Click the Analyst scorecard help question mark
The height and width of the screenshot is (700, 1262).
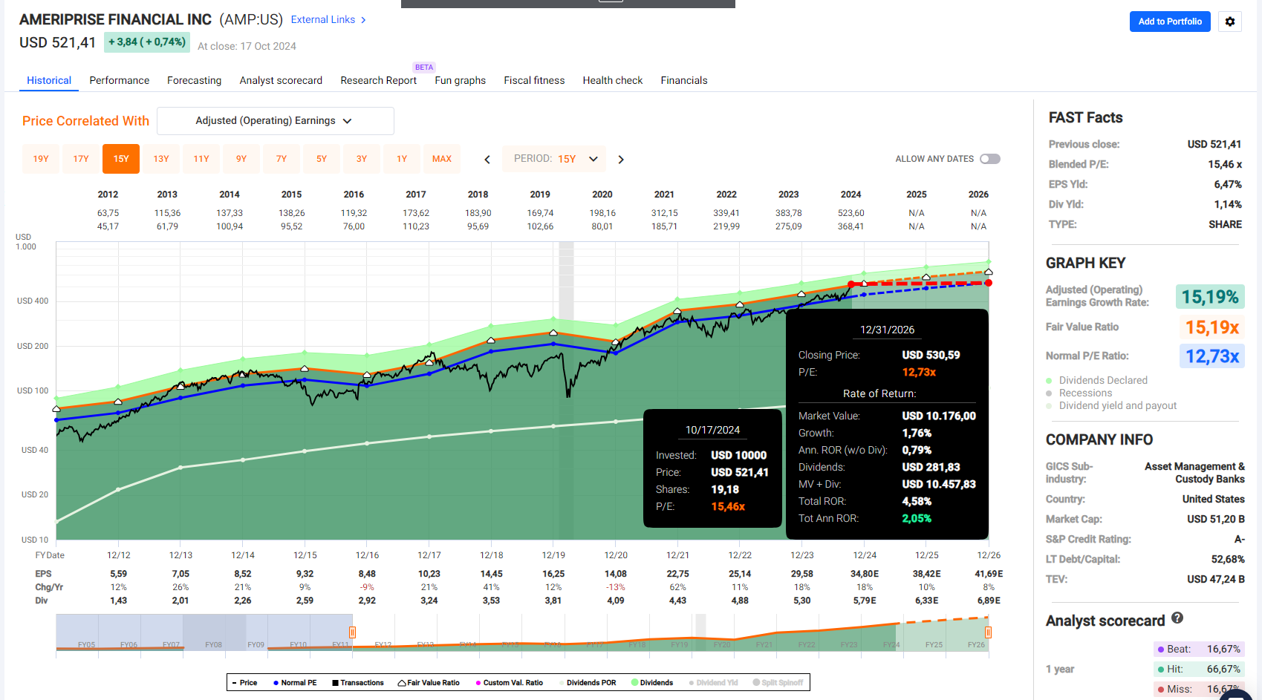click(1177, 618)
